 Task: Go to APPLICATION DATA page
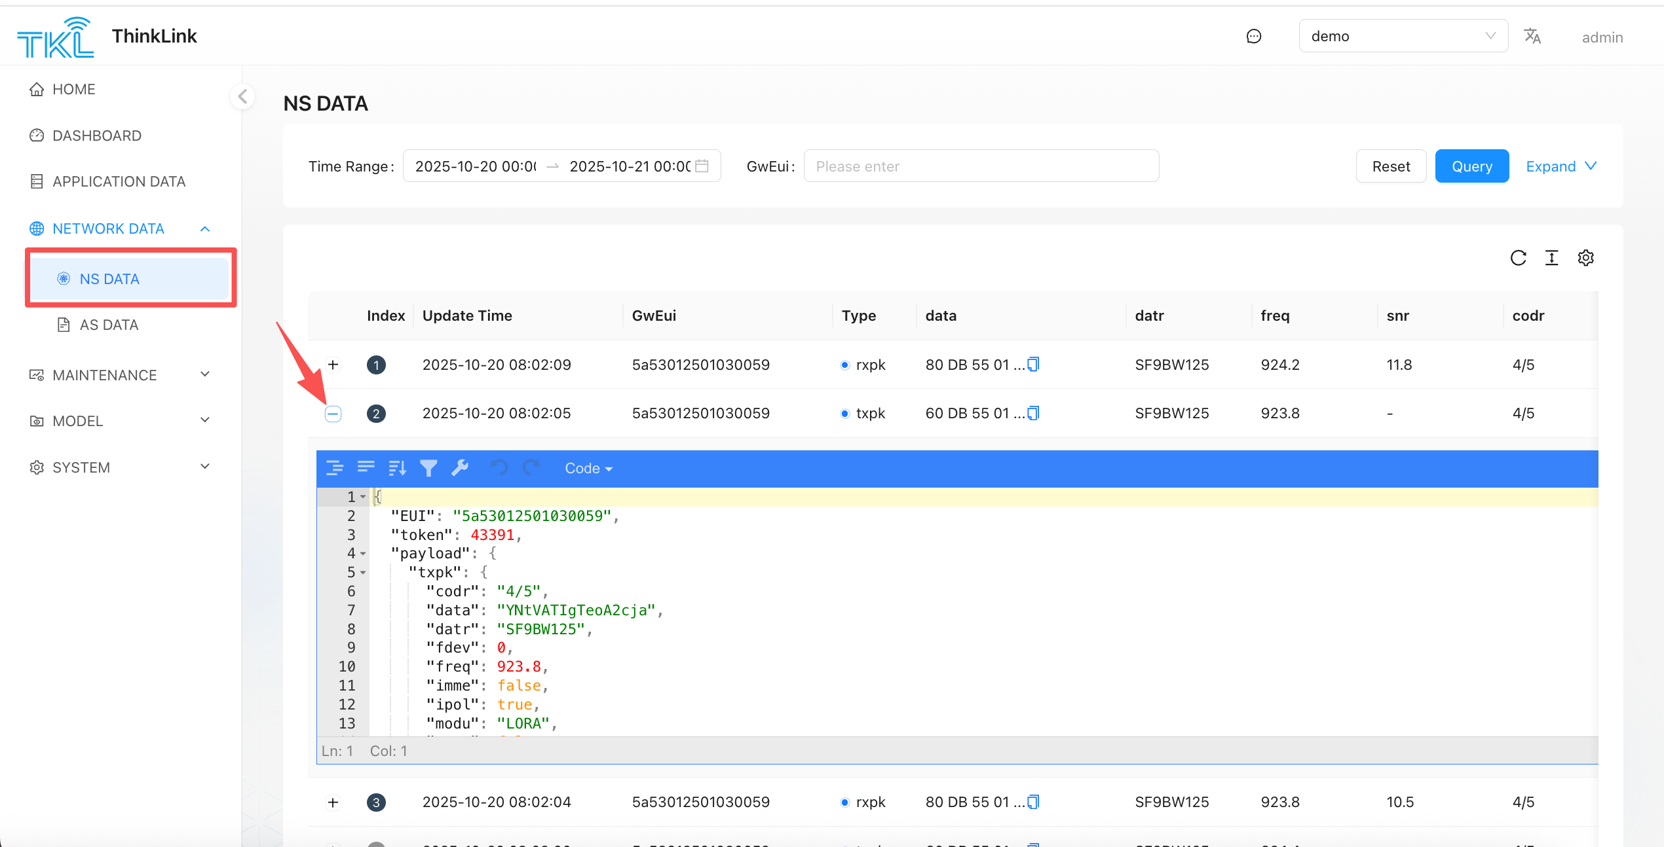119,181
